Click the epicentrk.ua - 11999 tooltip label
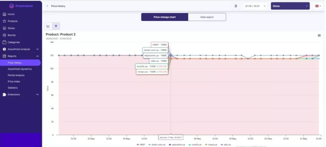 tap(156, 56)
